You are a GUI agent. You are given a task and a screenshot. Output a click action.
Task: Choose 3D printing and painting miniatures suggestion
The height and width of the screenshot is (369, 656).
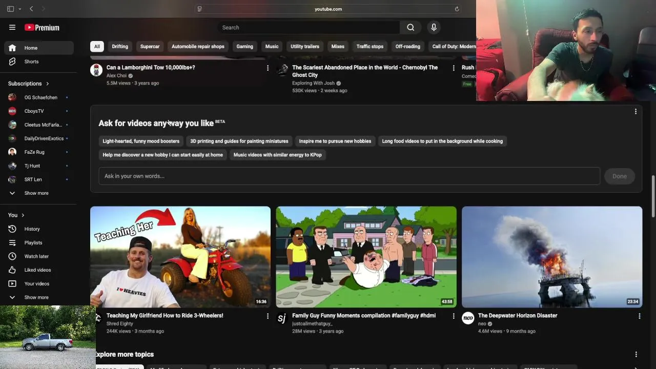pyautogui.click(x=239, y=141)
